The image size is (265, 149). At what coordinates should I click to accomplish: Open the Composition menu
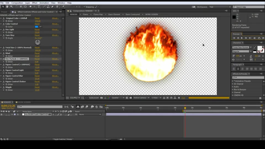(x=17, y=3)
